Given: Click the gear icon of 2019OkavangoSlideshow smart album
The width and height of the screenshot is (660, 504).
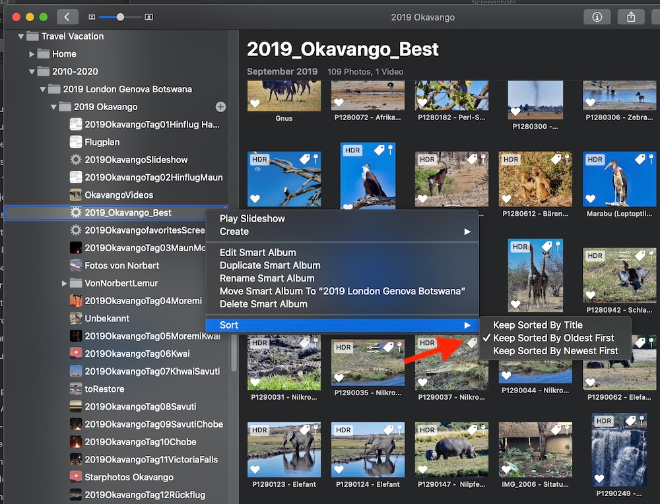Looking at the screenshot, I should [76, 160].
